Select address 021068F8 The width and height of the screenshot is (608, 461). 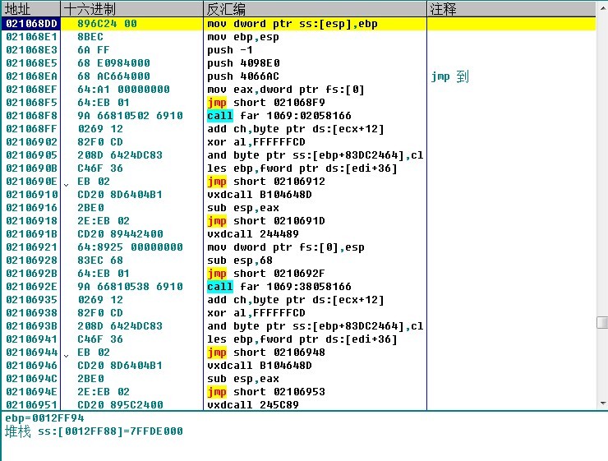pyautogui.click(x=31, y=116)
